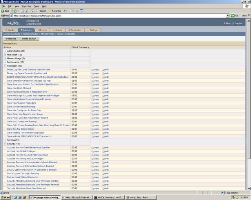Click the scrollbar down arrow
Screen dimensions: 251x200
[x=249, y=189]
